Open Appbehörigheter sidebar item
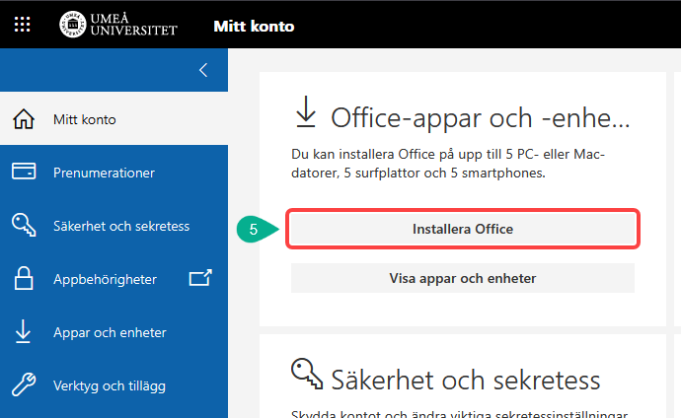681x418 pixels. [105, 279]
